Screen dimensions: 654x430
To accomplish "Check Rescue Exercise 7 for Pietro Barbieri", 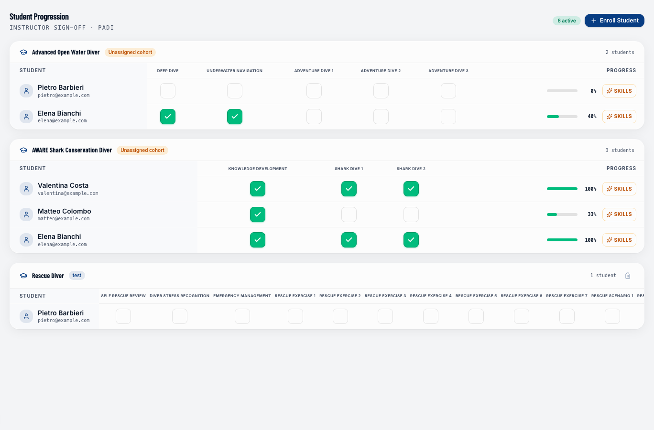I will tap(567, 316).
